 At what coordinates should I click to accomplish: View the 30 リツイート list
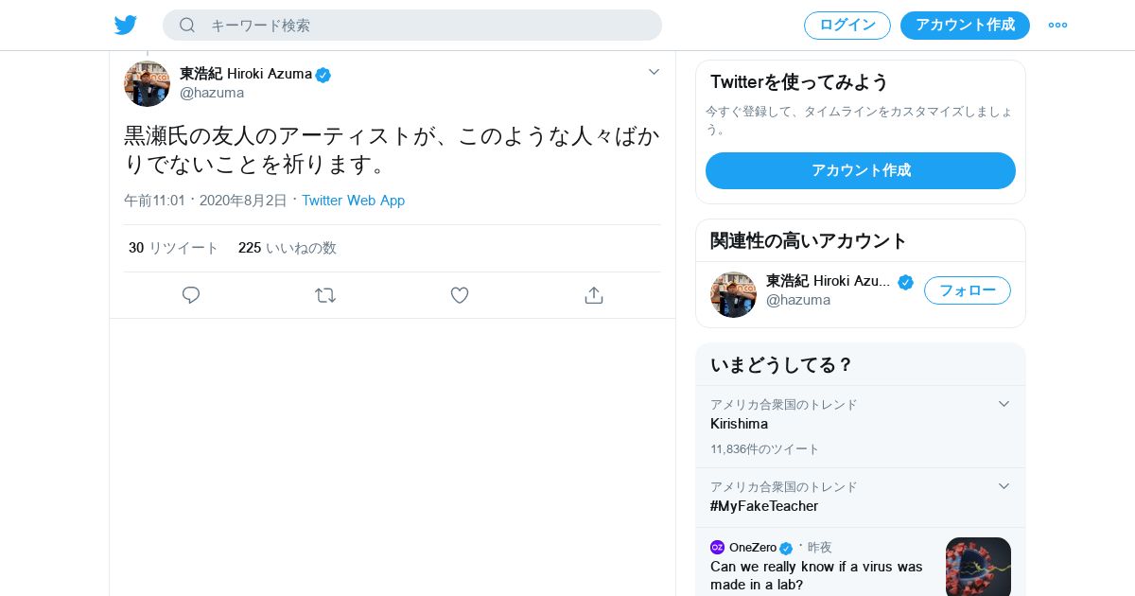coord(174,248)
